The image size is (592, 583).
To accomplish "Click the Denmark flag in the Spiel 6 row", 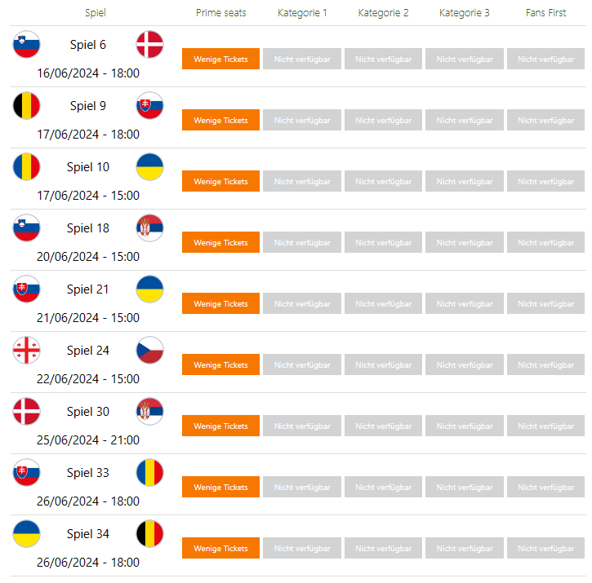I will 149,44.
